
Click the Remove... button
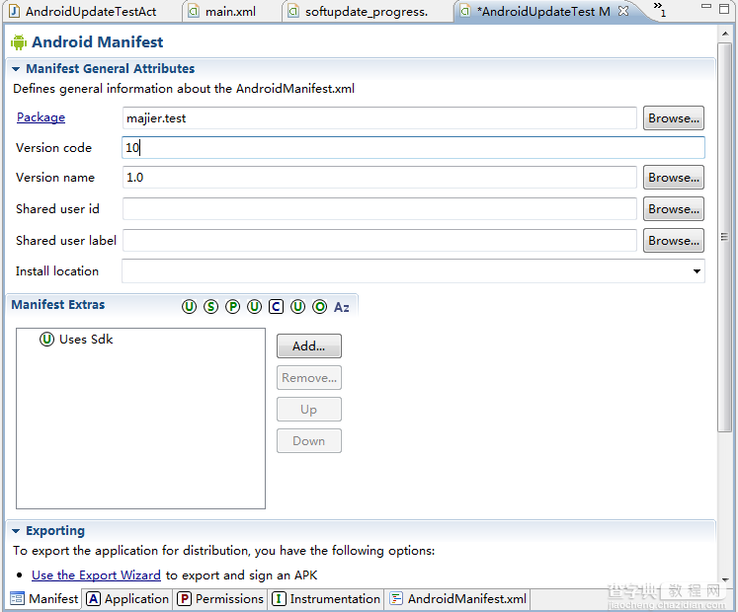[x=309, y=378]
